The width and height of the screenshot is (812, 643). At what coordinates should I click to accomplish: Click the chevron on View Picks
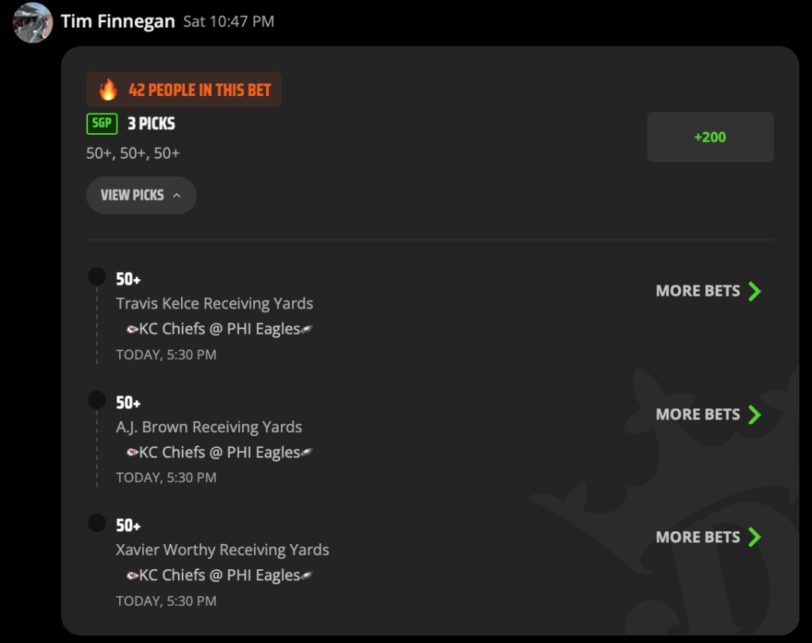176,196
